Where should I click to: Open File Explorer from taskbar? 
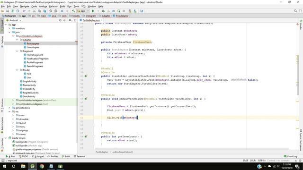coord(23,166)
